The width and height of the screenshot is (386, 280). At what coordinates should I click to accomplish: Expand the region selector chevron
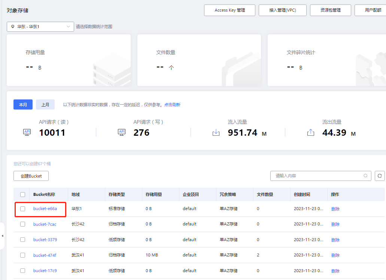click(68, 27)
